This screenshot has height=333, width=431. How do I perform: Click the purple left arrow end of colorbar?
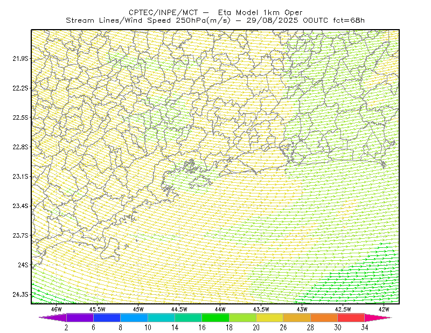(52, 317)
